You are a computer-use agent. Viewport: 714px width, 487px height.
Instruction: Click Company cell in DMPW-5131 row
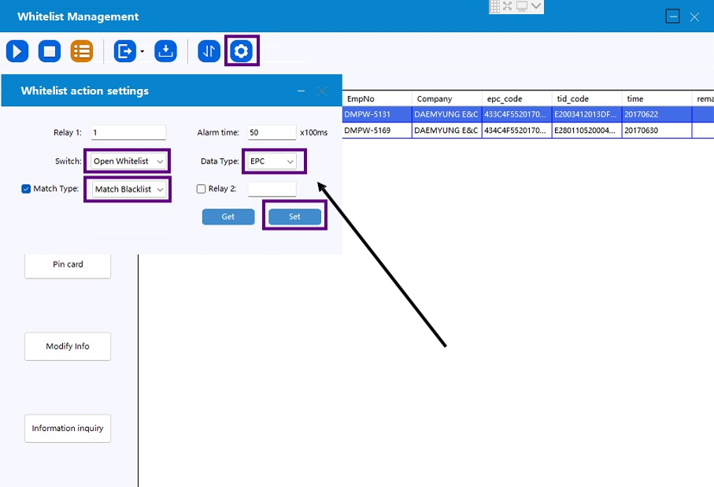446,114
